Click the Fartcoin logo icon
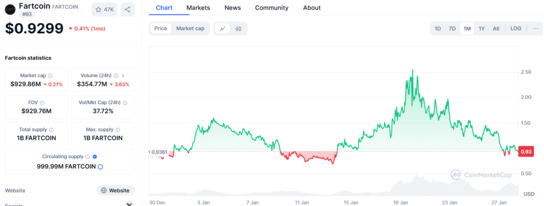Image resolution: width=544 pixels, height=206 pixels. click(10, 10)
